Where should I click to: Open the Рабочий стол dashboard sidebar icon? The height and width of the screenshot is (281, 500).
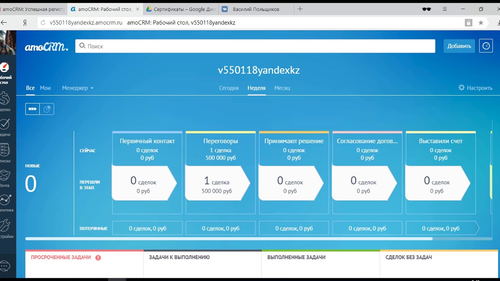click(x=5, y=72)
